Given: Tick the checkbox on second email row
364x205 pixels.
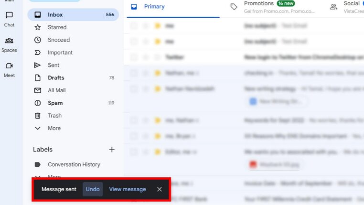Looking at the screenshot, I should pyautogui.click(x=133, y=42).
